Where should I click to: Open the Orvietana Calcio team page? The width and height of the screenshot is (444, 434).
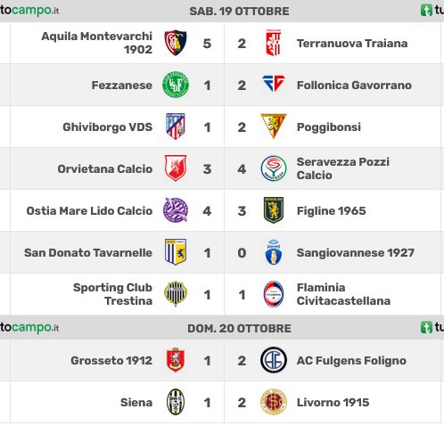click(105, 169)
